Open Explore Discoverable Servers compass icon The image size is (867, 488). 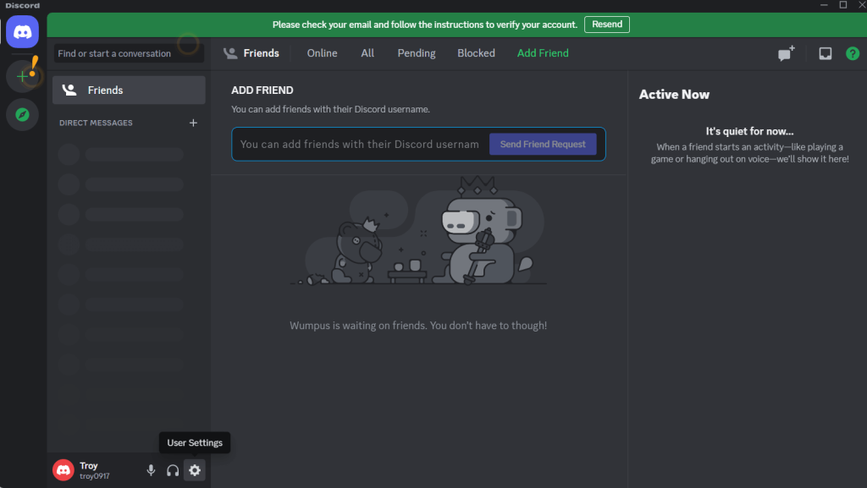pos(22,115)
